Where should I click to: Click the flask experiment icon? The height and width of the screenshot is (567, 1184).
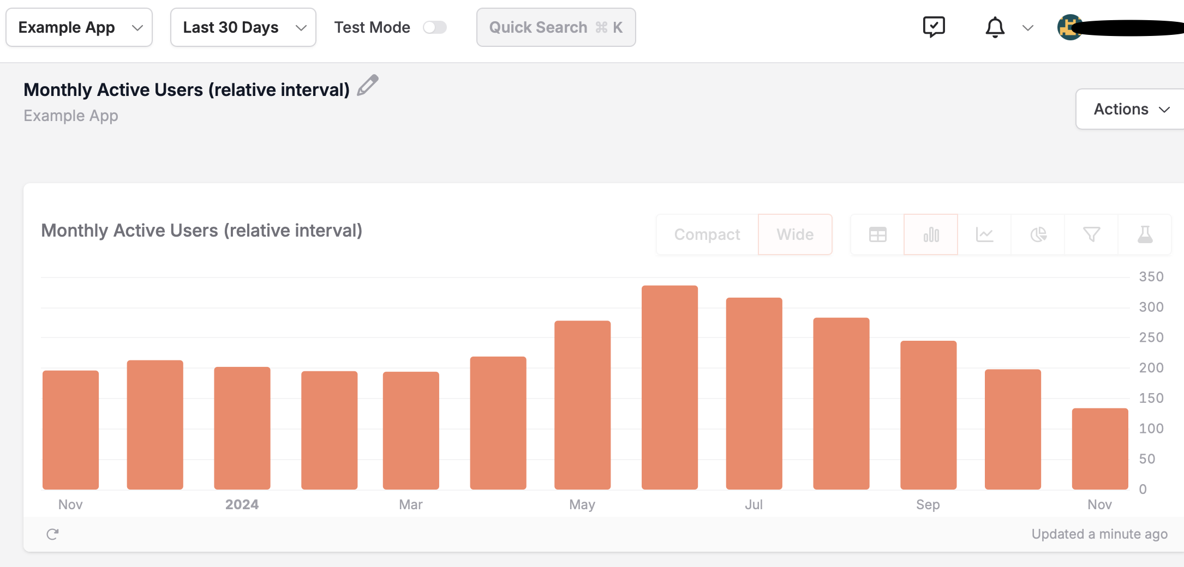point(1145,234)
